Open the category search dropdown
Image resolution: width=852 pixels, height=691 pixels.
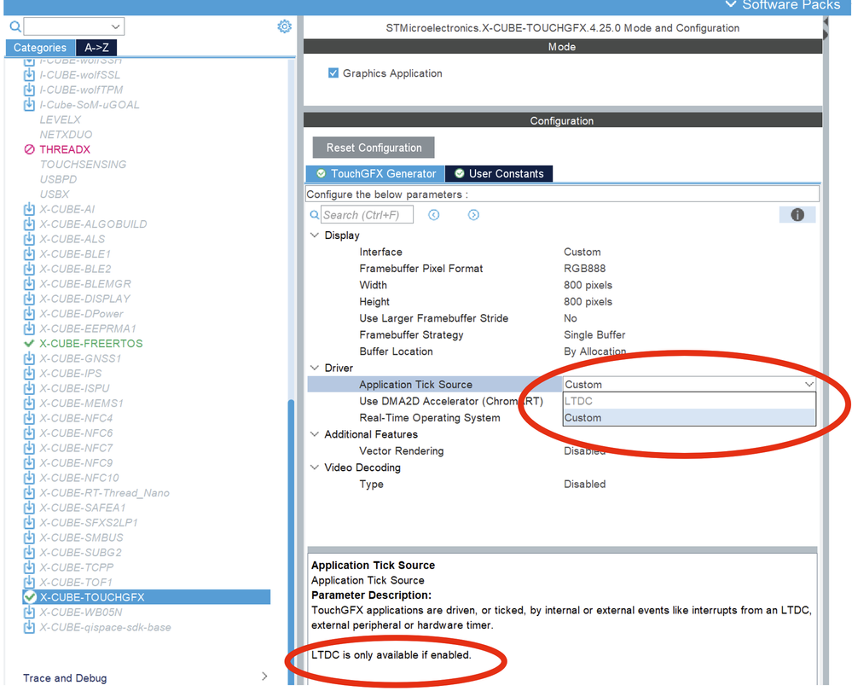tap(115, 26)
